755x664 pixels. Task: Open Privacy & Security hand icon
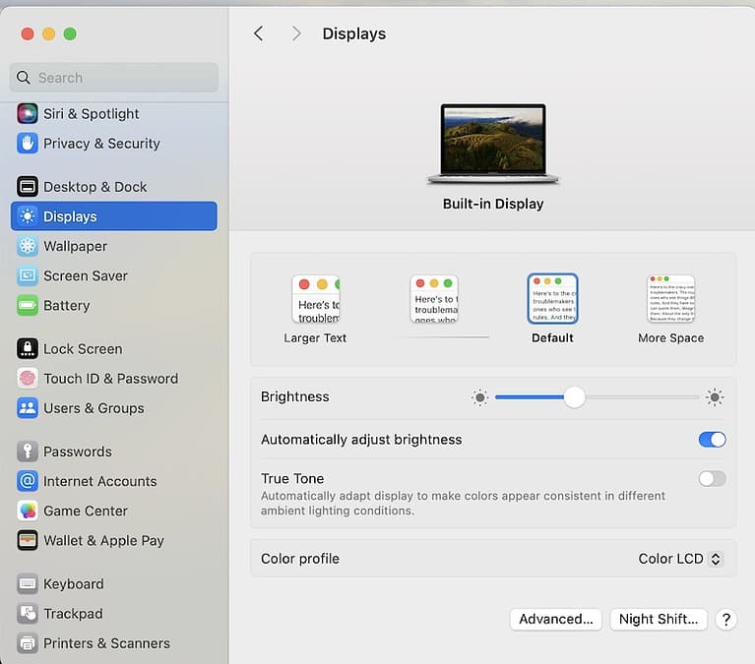point(28,143)
